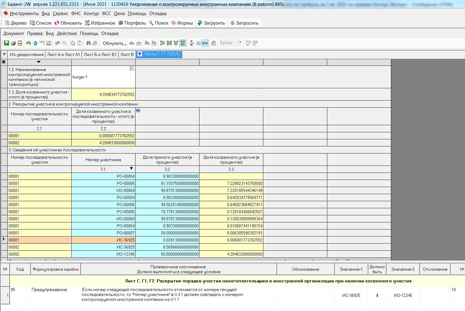Click the Формулировка ошибки column header
Viewport: 465px width, 311px height.
point(56,269)
